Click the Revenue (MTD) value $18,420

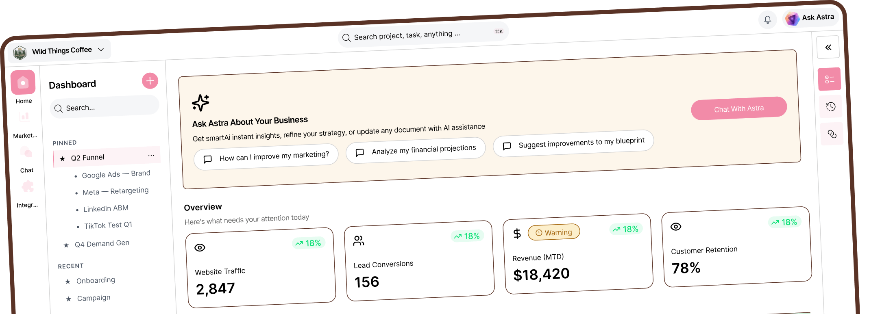(x=541, y=274)
